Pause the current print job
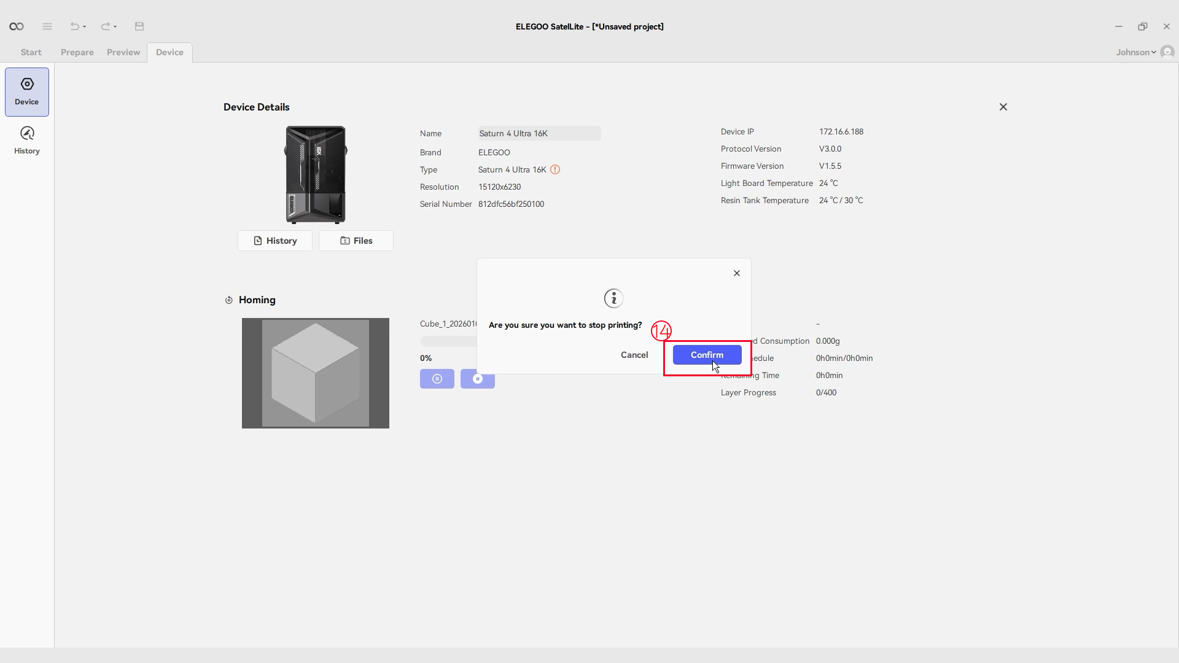Image resolution: width=1179 pixels, height=663 pixels. pyautogui.click(x=437, y=379)
